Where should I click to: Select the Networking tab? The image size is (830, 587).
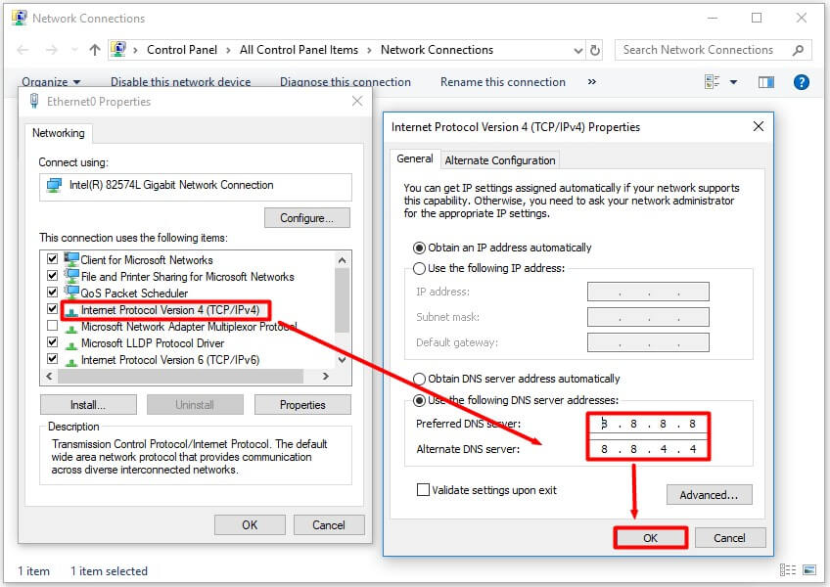point(58,133)
